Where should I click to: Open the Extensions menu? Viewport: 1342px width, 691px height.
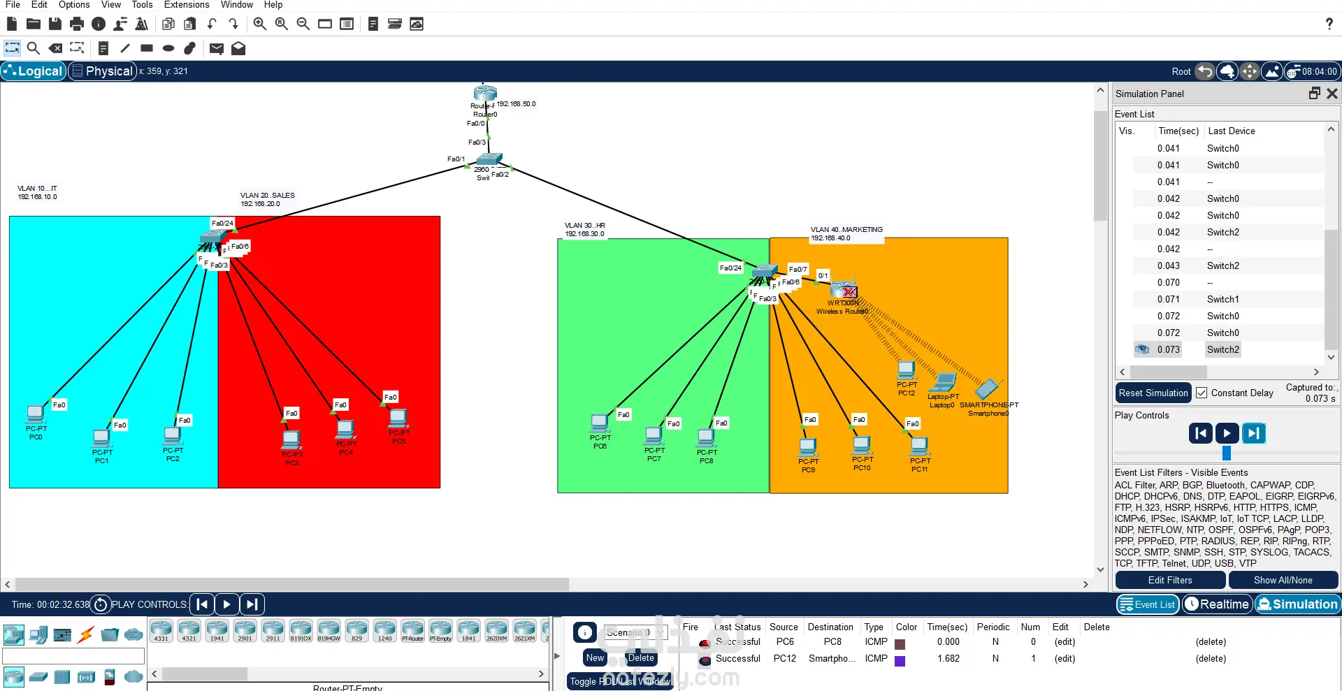pos(187,5)
